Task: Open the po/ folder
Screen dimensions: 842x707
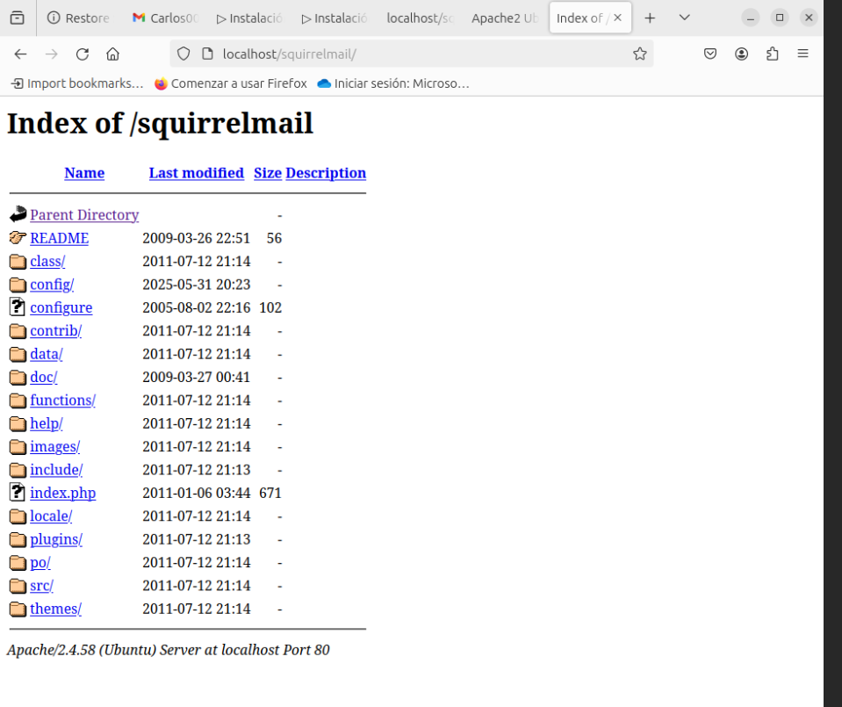Action: pyautogui.click(x=40, y=562)
